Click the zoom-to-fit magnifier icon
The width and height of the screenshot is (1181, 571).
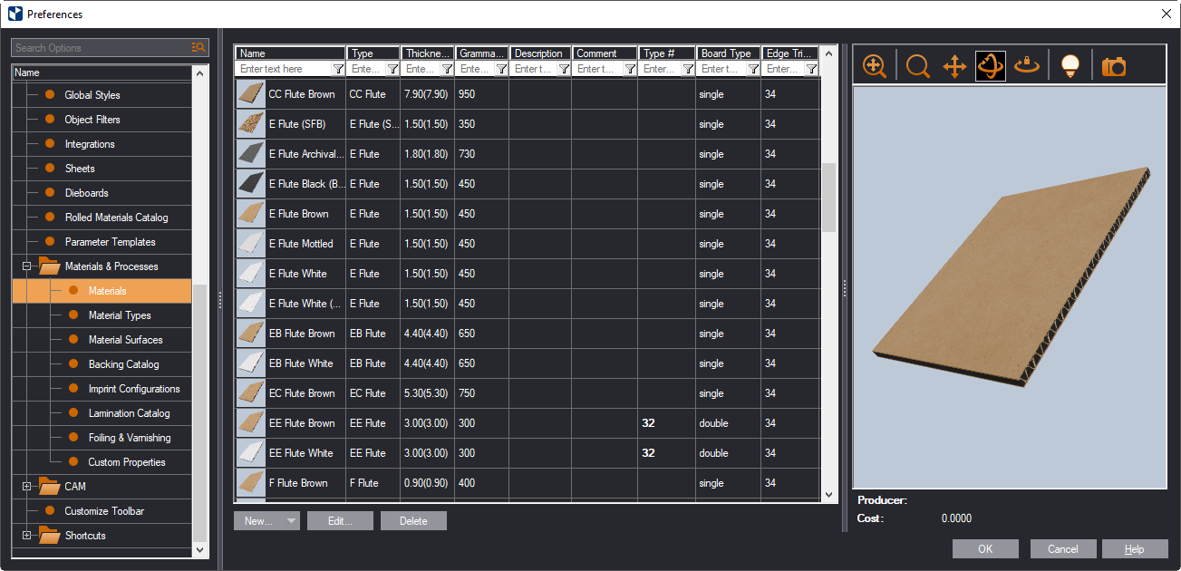click(875, 66)
